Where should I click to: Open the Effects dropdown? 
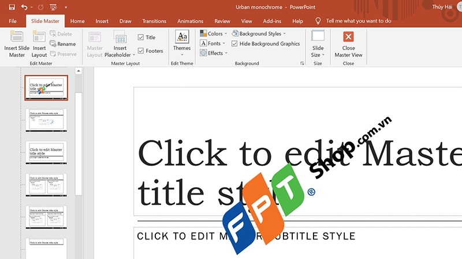214,53
